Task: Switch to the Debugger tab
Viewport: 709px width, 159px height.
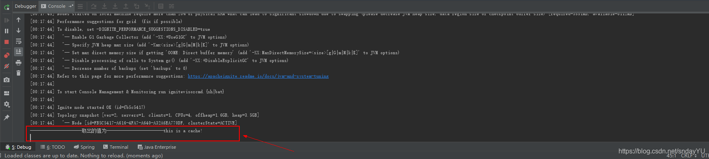Action: pyautogui.click(x=25, y=6)
